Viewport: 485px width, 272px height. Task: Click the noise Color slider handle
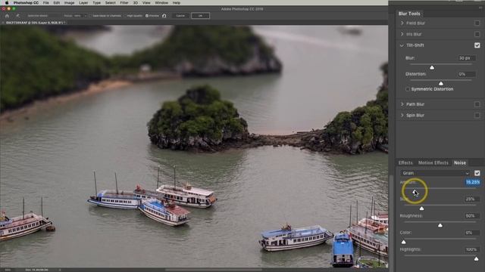pos(404,242)
